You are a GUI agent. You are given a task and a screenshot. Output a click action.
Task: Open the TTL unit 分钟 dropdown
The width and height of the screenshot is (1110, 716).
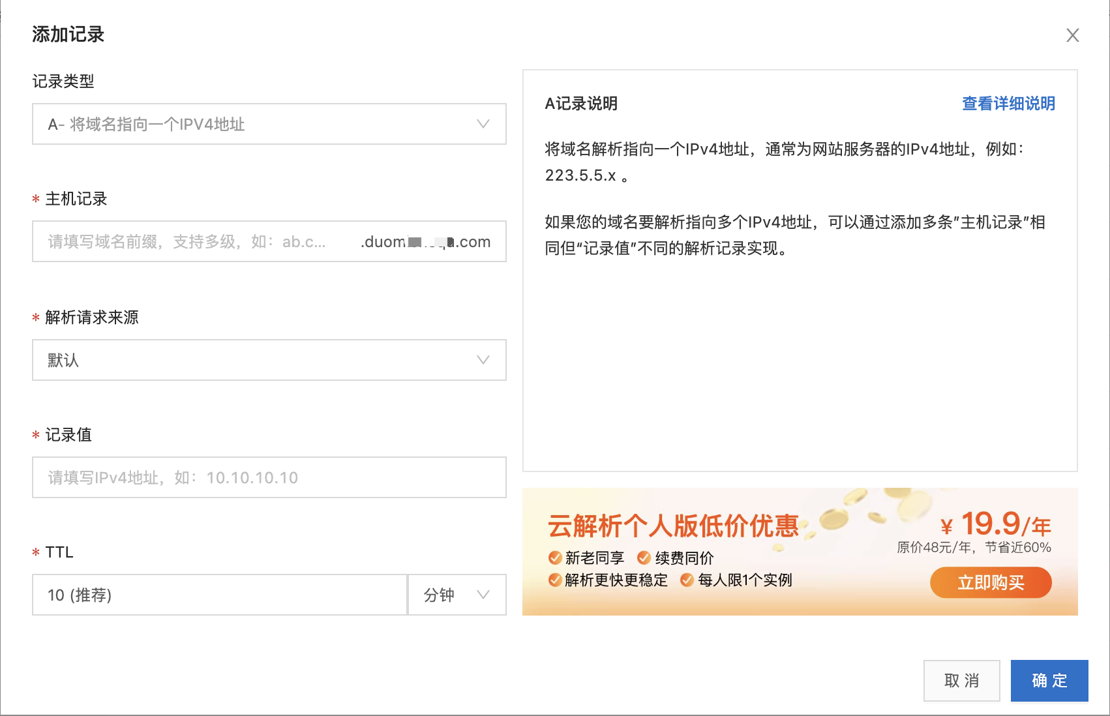[x=457, y=595]
